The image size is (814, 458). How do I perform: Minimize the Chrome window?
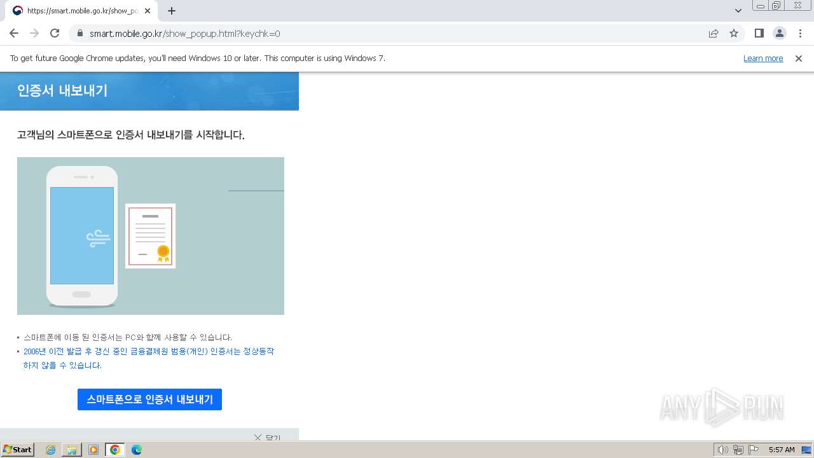click(x=761, y=6)
